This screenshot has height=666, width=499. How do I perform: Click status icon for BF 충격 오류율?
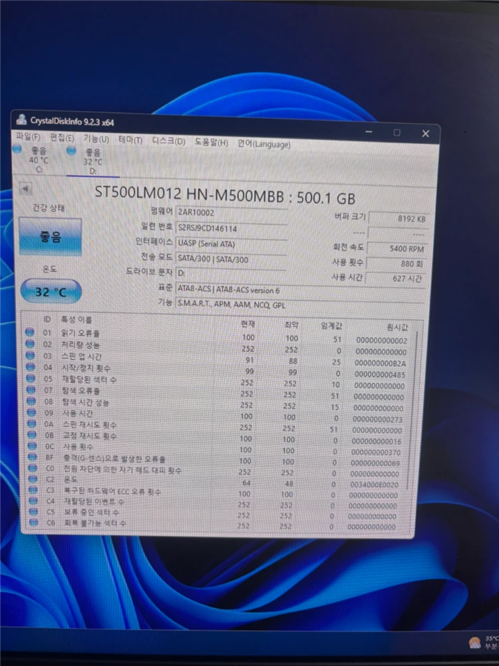point(32,457)
